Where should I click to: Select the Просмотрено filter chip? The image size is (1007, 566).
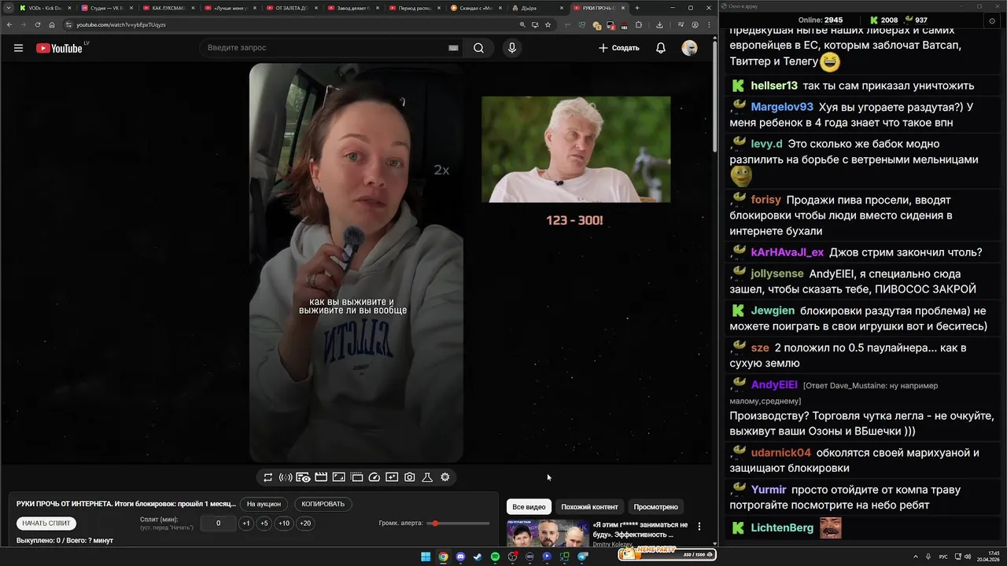(x=656, y=507)
